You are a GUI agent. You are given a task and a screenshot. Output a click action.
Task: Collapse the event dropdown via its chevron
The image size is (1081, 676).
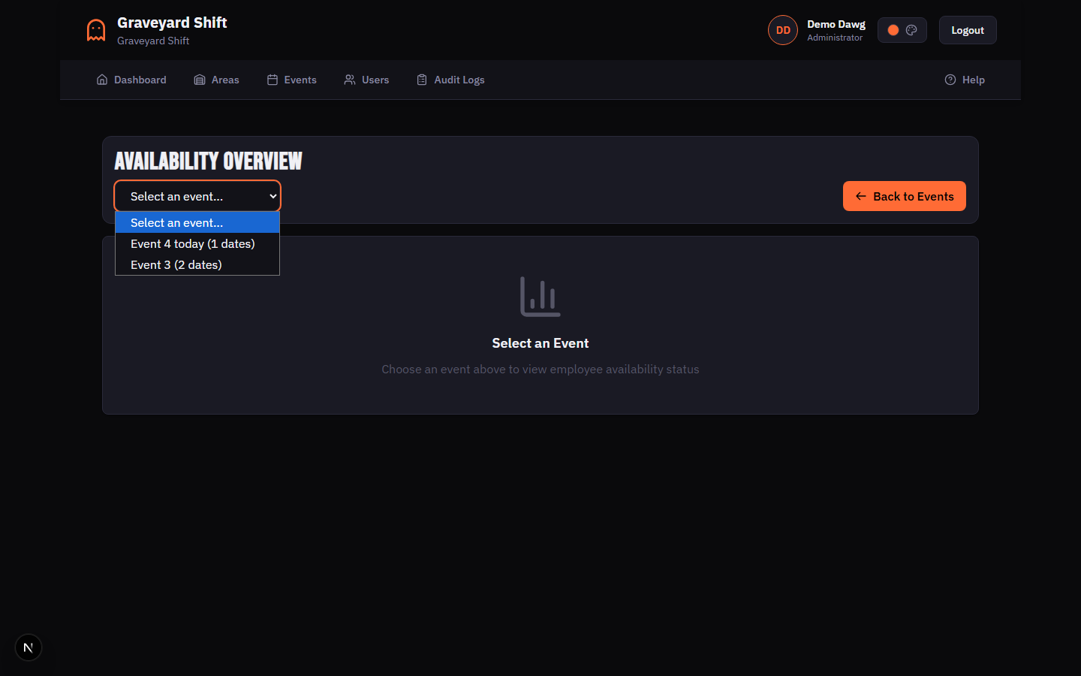[x=273, y=196]
